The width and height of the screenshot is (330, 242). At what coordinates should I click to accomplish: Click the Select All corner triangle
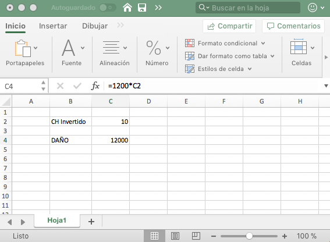click(6, 101)
